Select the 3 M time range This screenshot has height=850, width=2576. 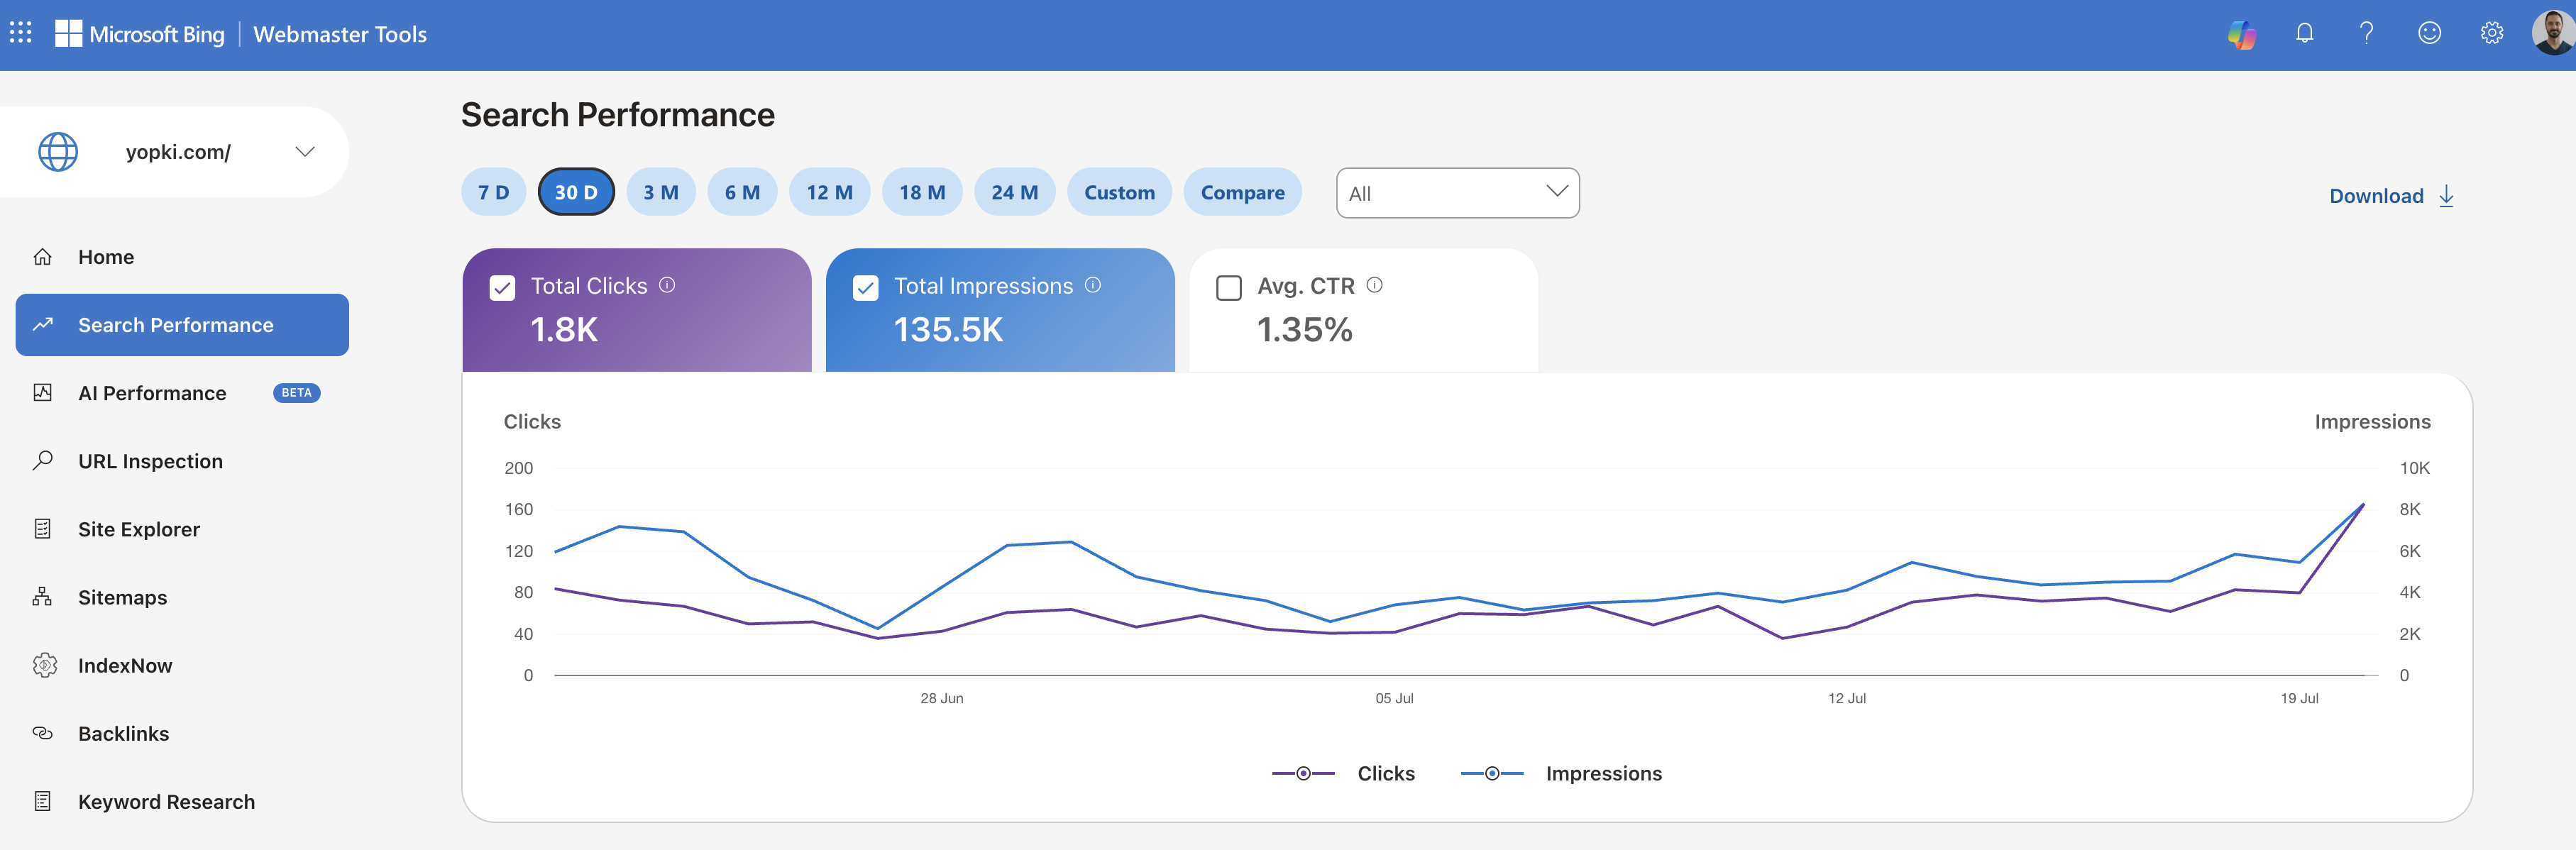[660, 192]
